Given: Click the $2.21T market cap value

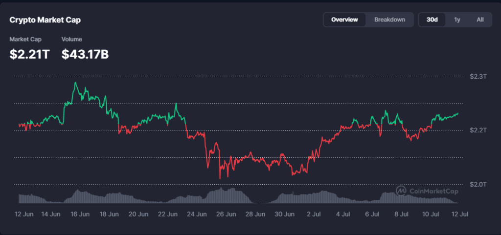Looking at the screenshot, I should (x=30, y=55).
